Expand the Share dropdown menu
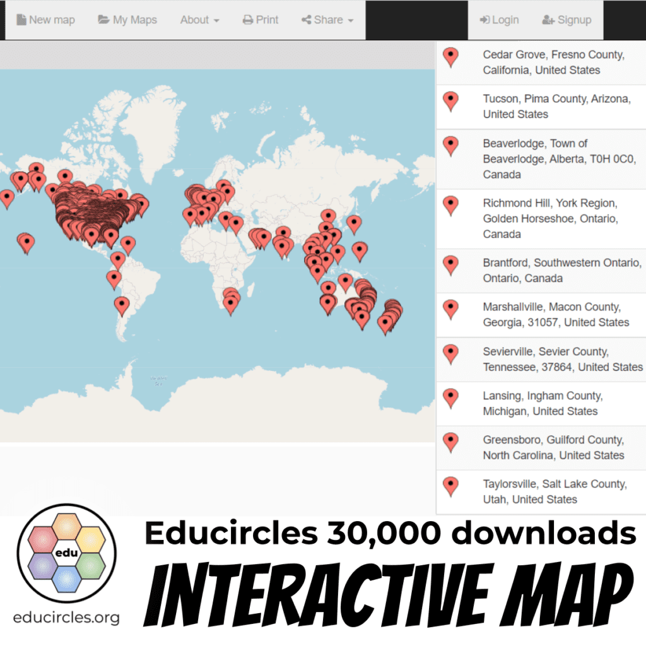This screenshot has width=646, height=646. (327, 20)
